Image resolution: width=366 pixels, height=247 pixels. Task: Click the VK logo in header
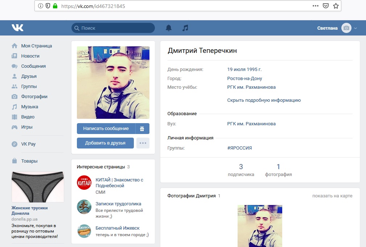point(17,28)
